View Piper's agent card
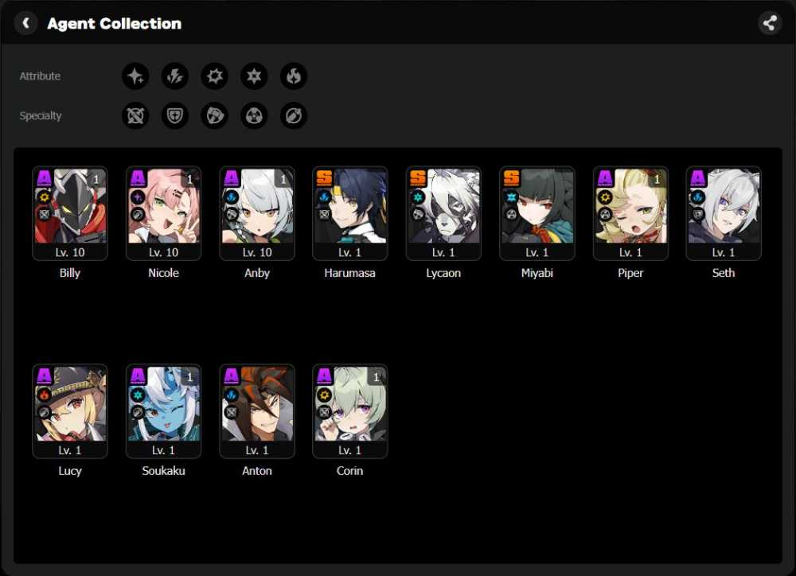Viewport: 796px width, 576px height. (x=630, y=214)
